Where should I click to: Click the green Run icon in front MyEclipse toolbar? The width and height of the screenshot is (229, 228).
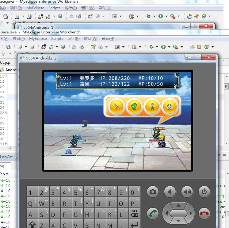(x=163, y=47)
